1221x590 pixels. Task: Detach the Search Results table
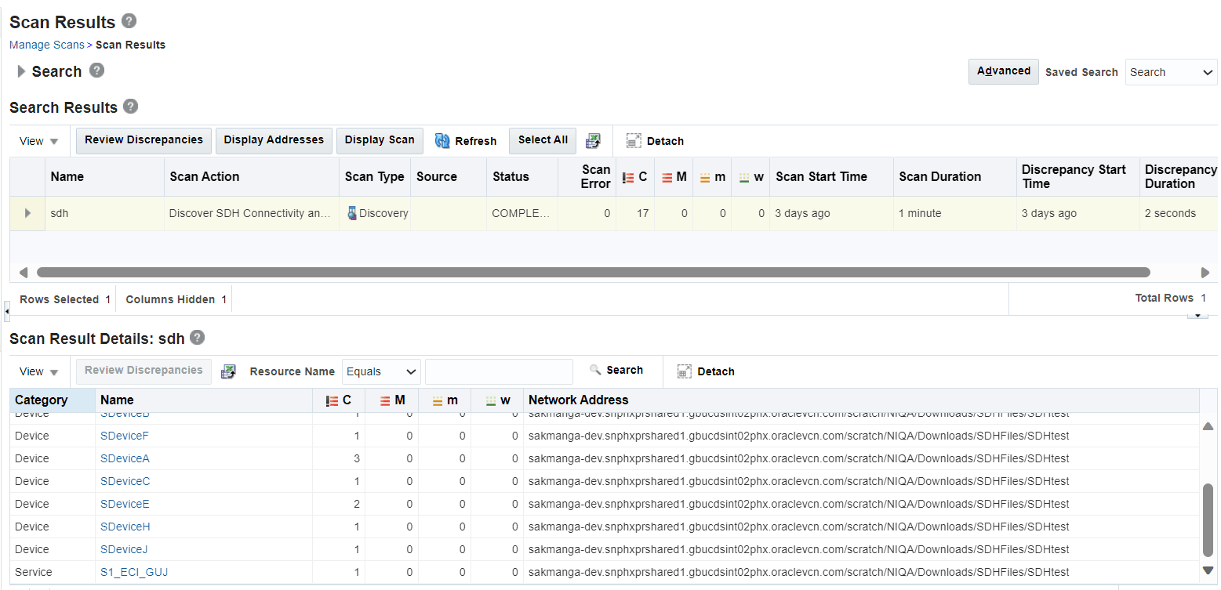[655, 141]
